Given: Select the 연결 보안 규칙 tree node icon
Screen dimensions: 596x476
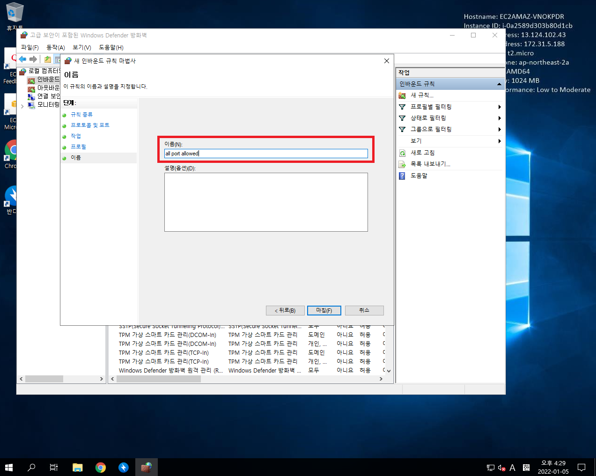Looking at the screenshot, I should click(x=31, y=97).
